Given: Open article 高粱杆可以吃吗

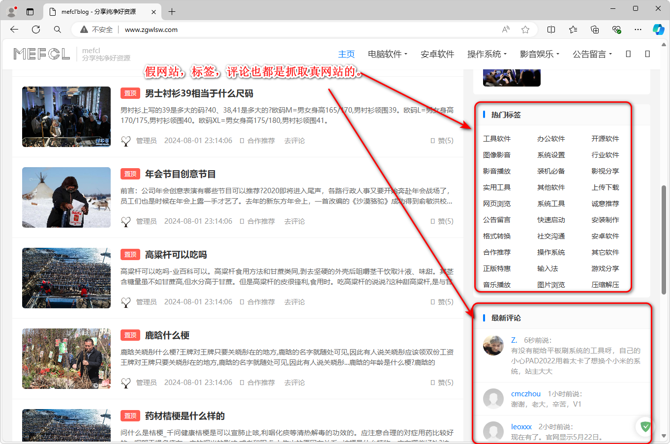Looking at the screenshot, I should [176, 255].
